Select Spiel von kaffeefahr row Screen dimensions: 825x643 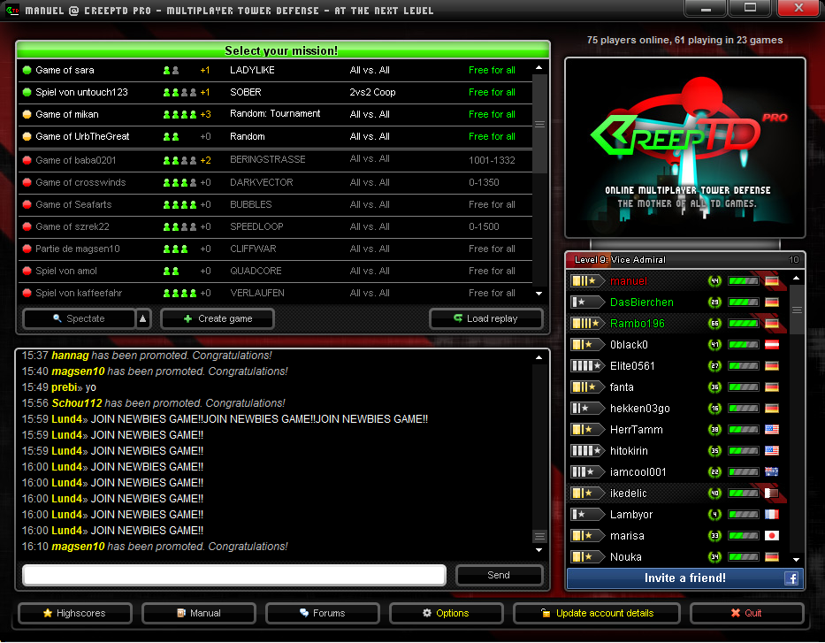[275, 293]
